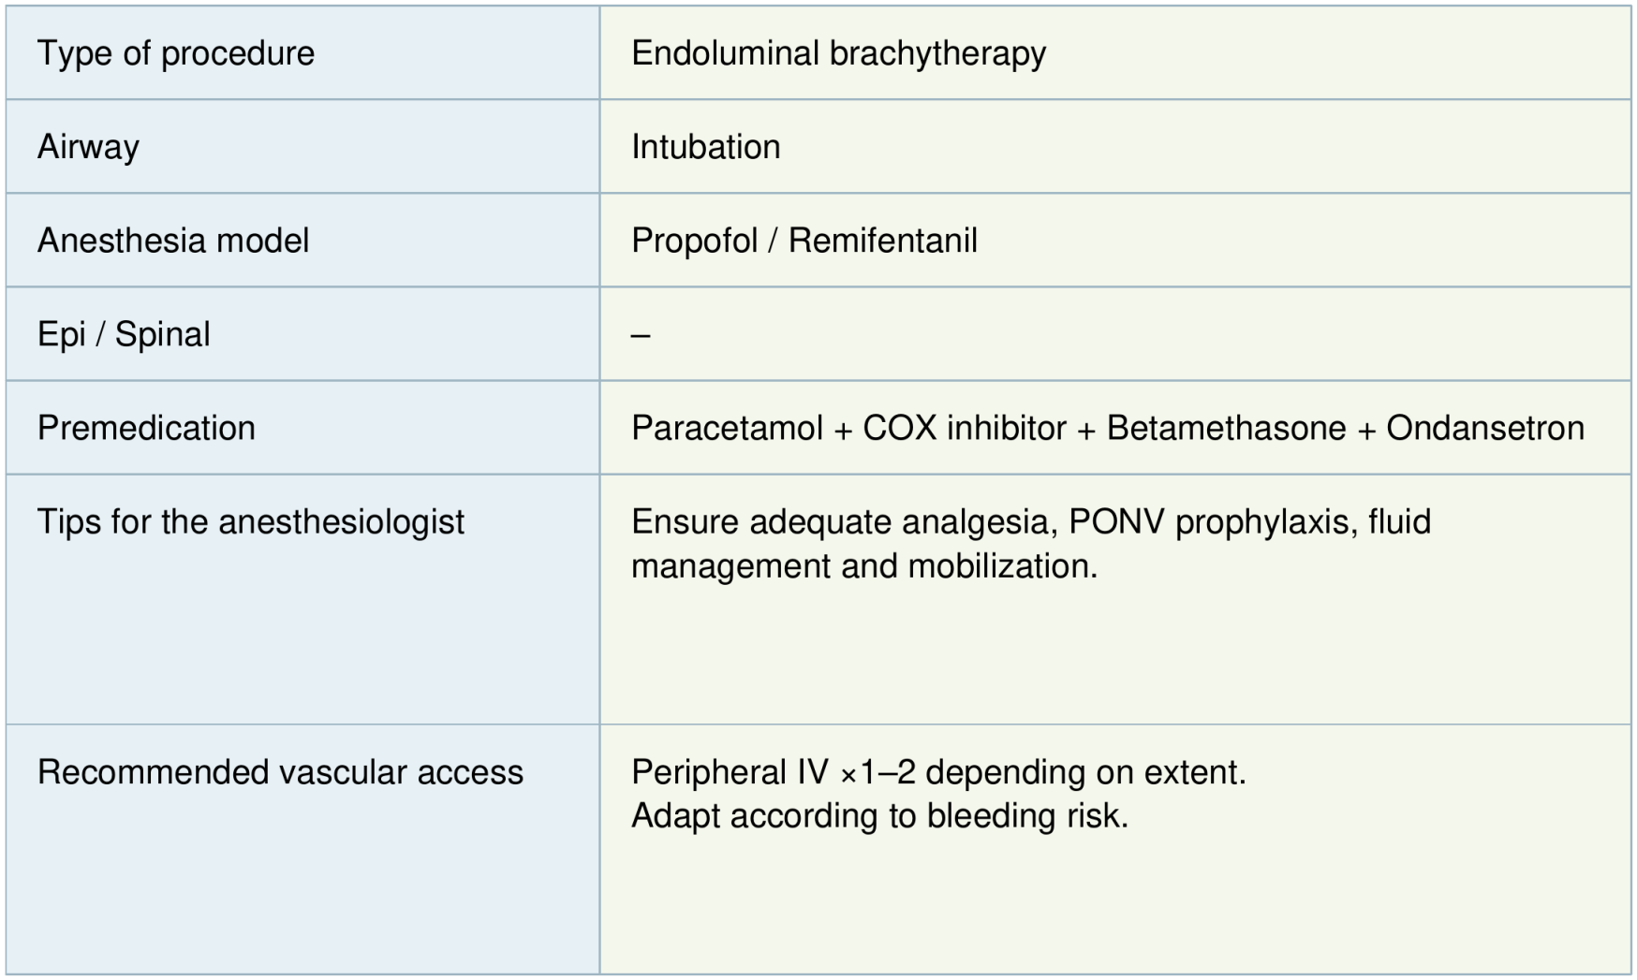Click the word 'Remifentanil'

(882, 241)
